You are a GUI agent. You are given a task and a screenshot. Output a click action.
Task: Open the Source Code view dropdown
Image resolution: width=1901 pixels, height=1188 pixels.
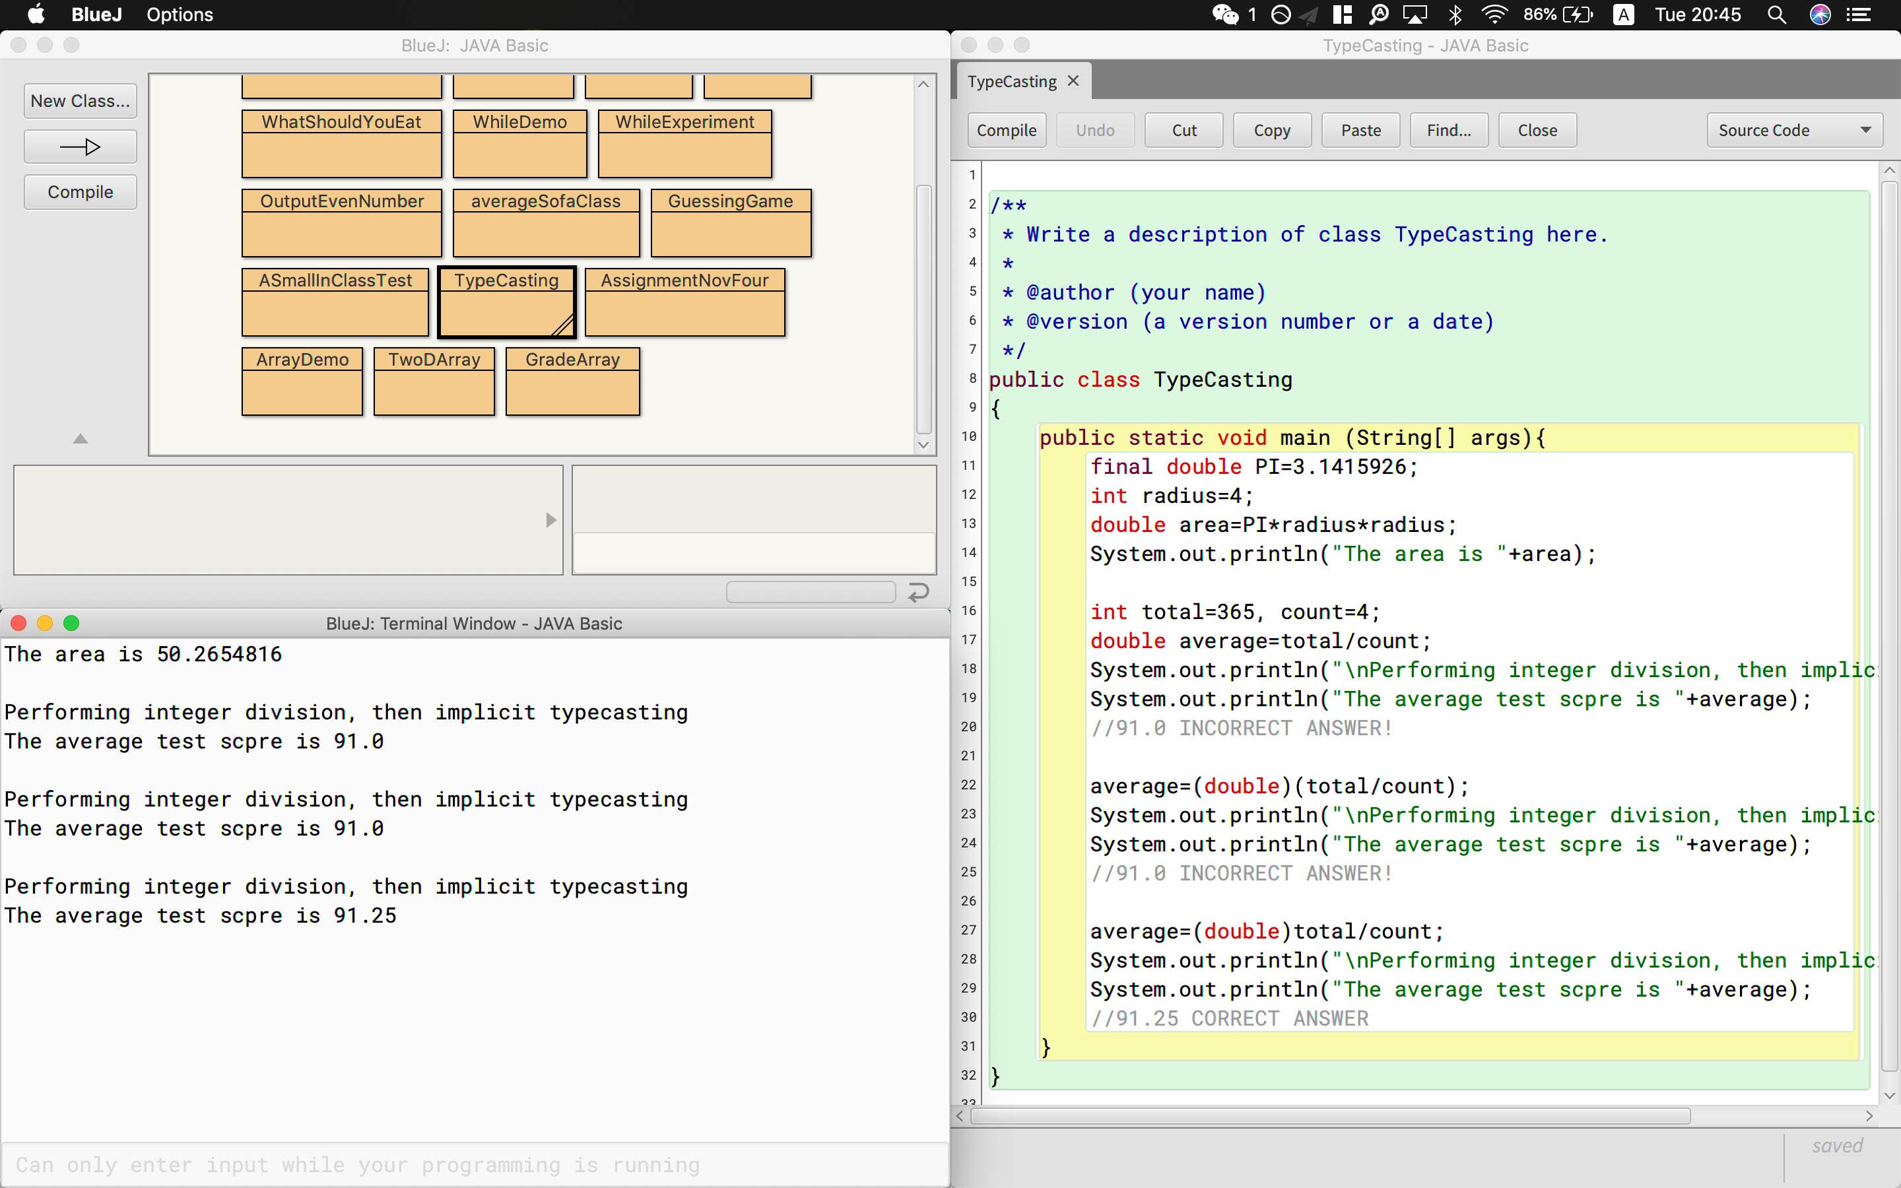(1794, 131)
